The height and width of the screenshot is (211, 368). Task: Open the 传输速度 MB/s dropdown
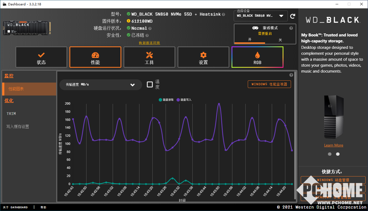[x=101, y=84]
